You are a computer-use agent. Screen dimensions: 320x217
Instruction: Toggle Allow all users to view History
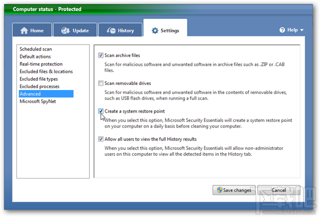point(101,139)
